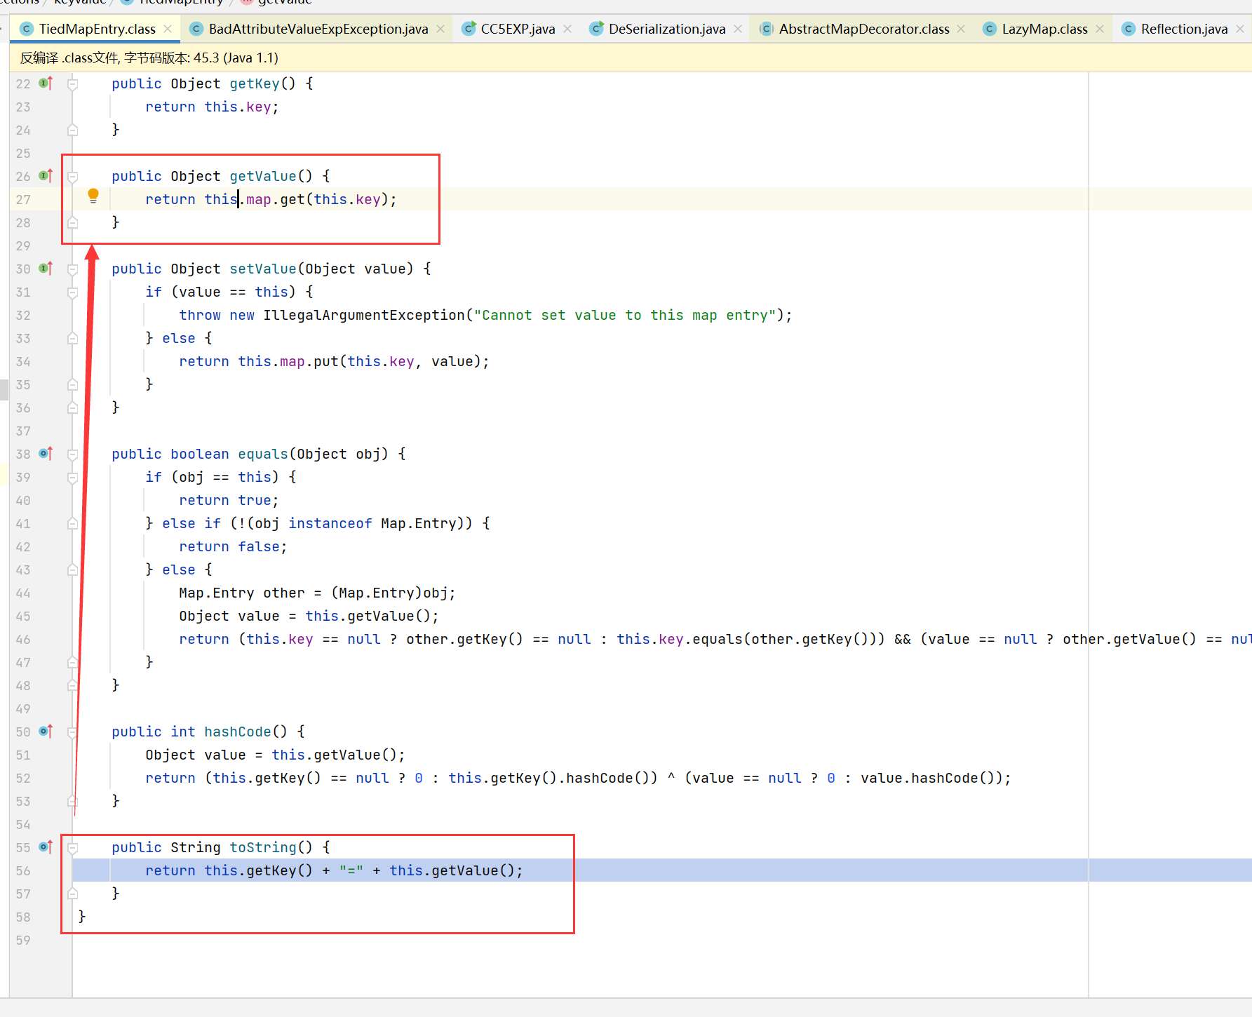
Task: Close the AbstractMapDecorator.class tab
Action: click(x=961, y=29)
